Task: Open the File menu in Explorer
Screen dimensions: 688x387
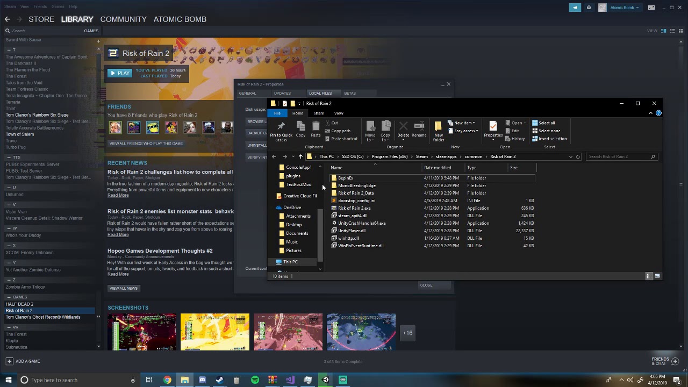Action: (277, 113)
